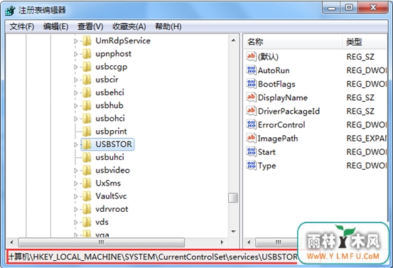
Task: Click the tree pane scroll-down arrow
Action: 233,232
